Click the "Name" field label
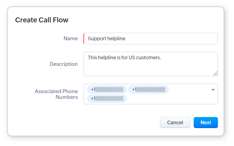This screenshot has width=234, height=146. (71, 39)
